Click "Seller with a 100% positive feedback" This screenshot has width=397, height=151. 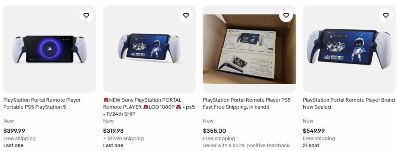[246, 145]
